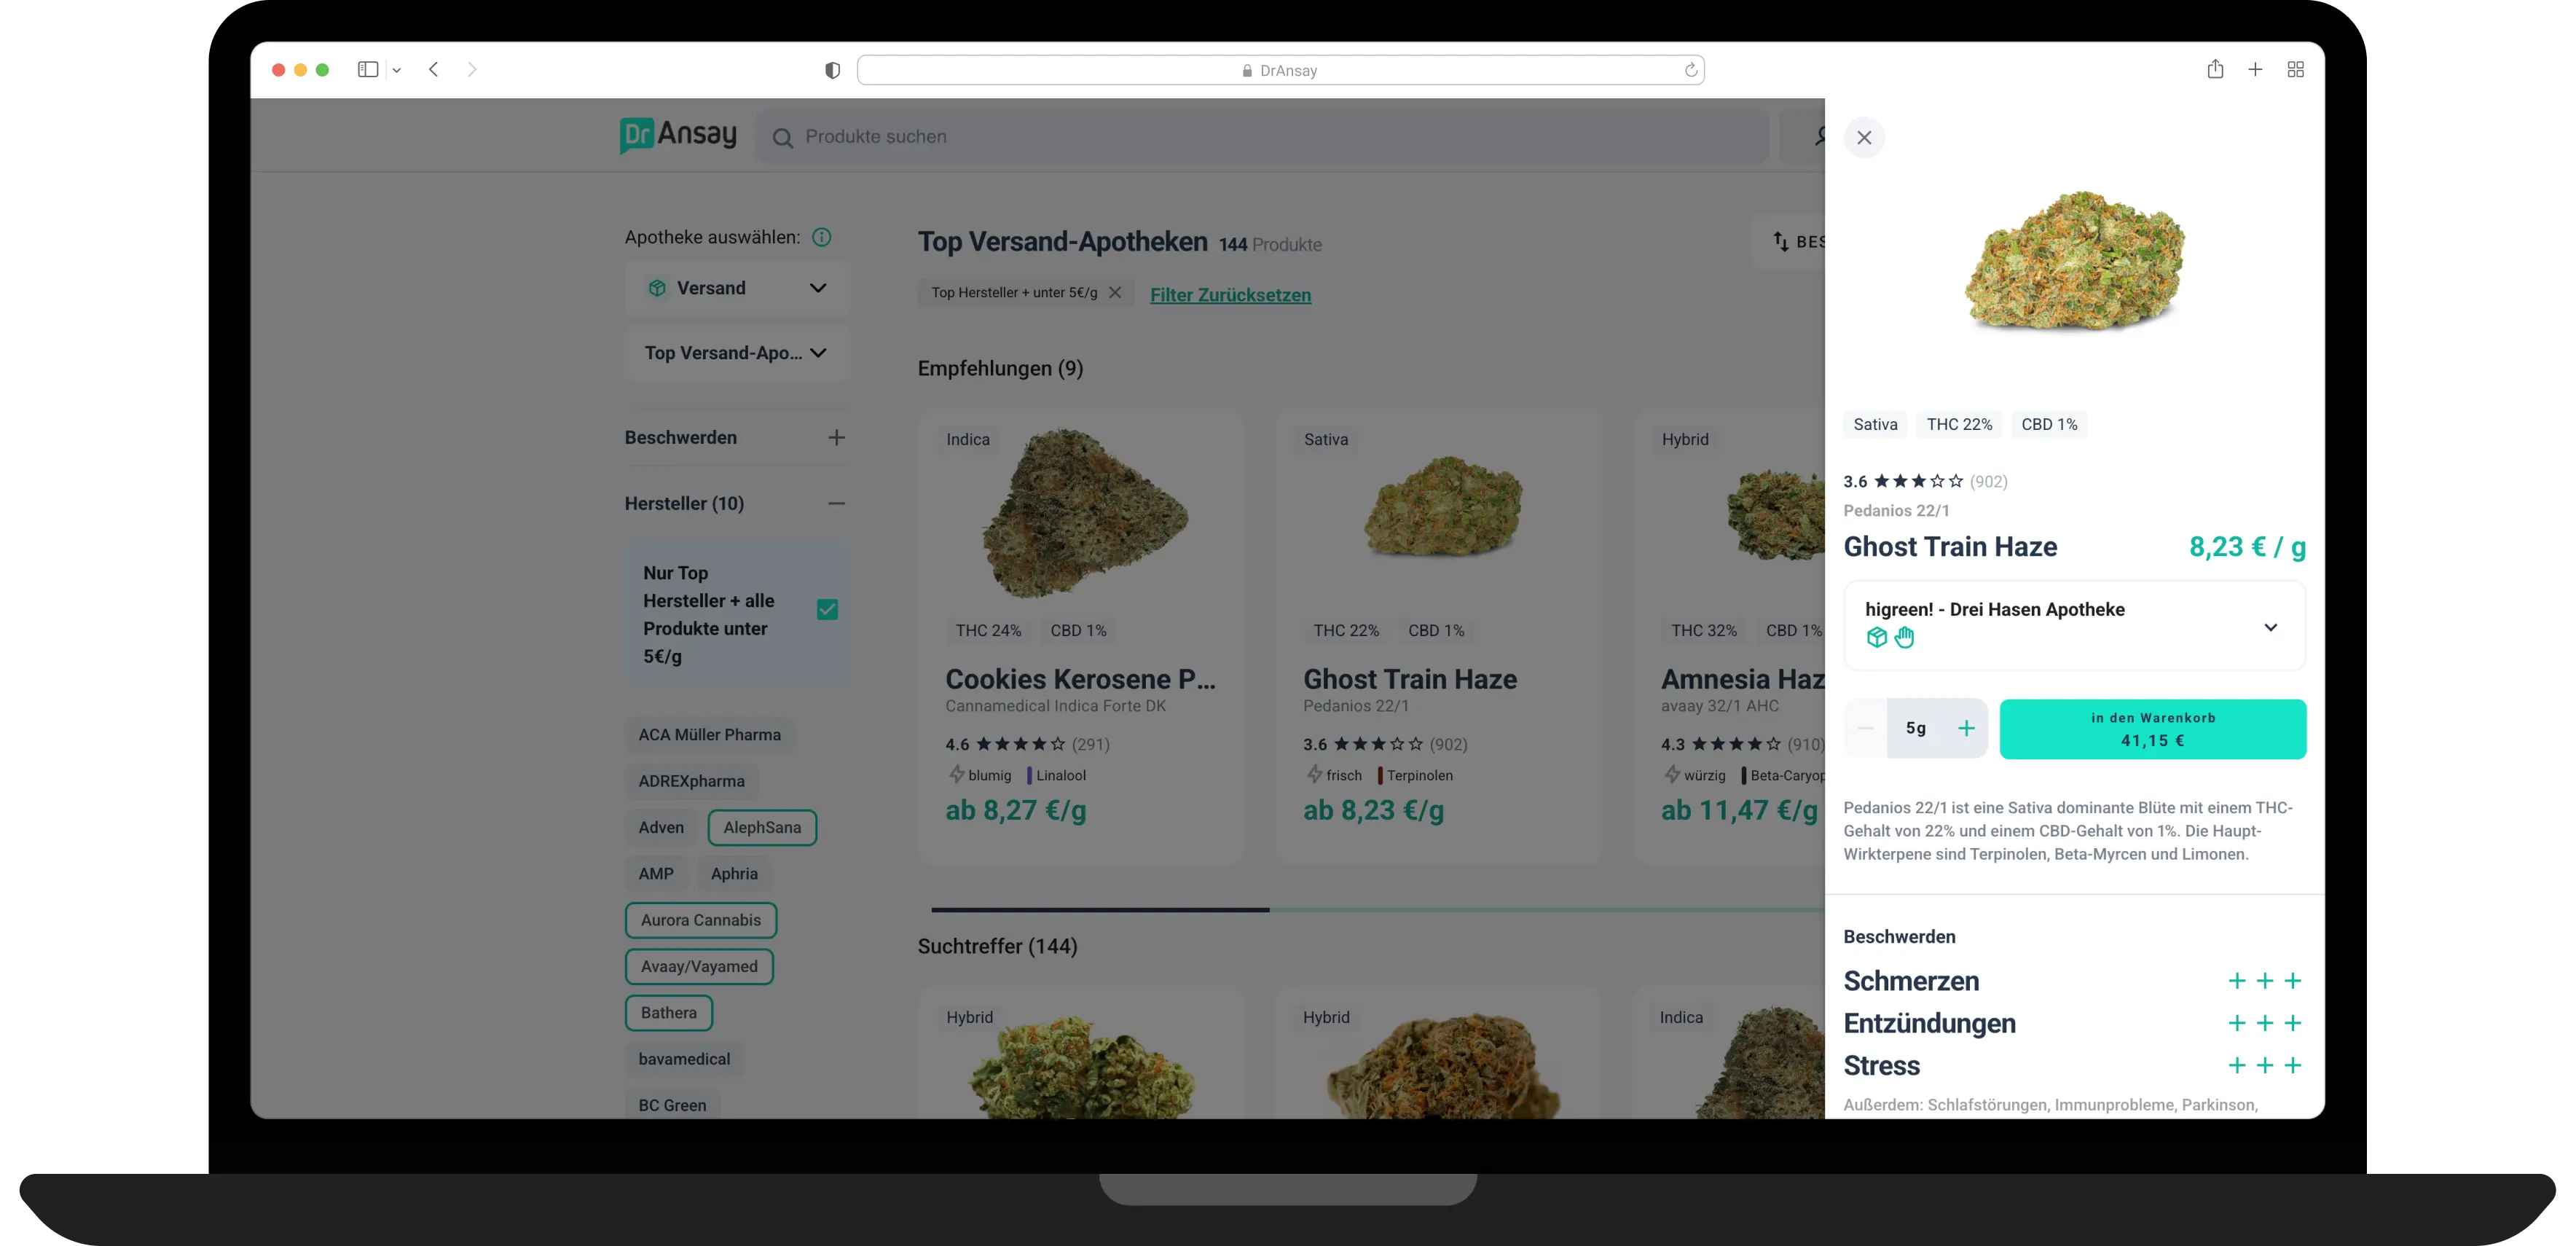
Task: Toggle the Aurora Cannabis manufacturer filter
Action: (x=700, y=920)
